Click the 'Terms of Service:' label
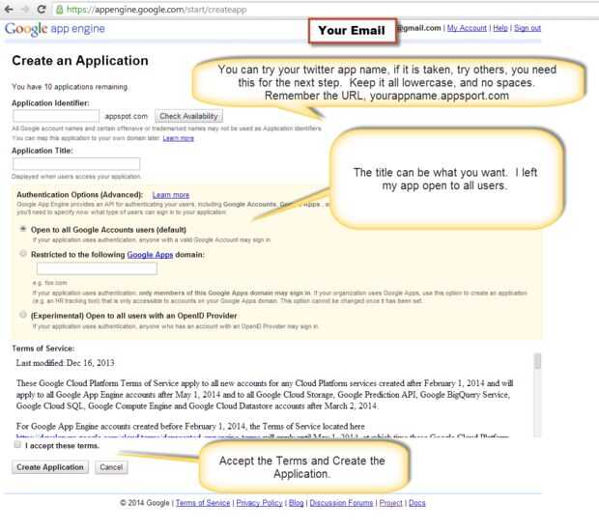This screenshot has width=599, height=532. click(x=43, y=349)
